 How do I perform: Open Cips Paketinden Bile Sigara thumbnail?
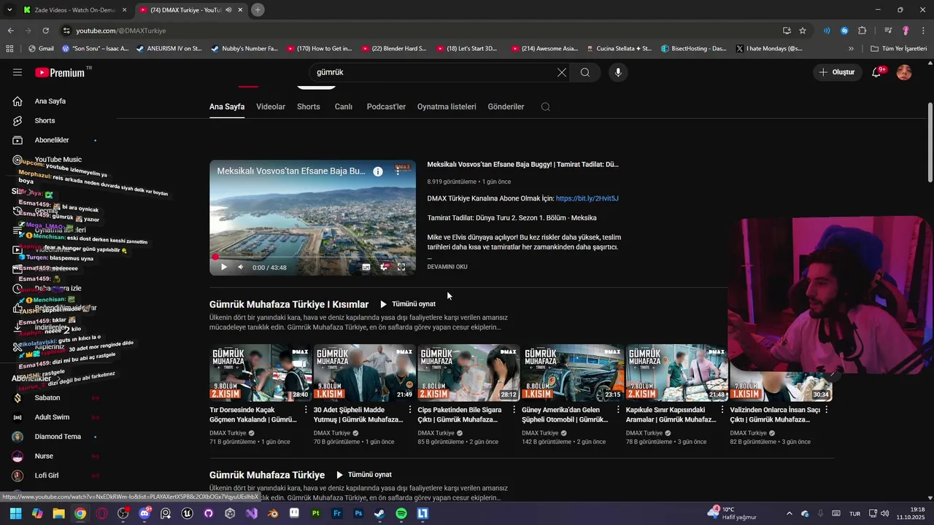[x=468, y=373]
